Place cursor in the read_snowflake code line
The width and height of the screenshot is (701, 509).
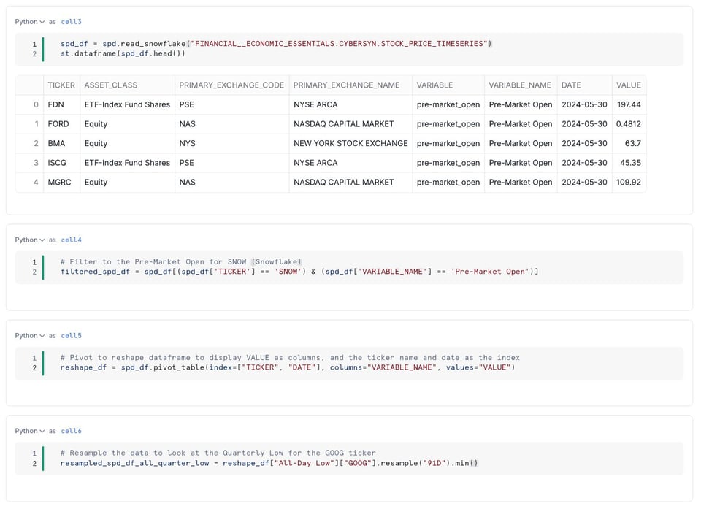tap(276, 43)
